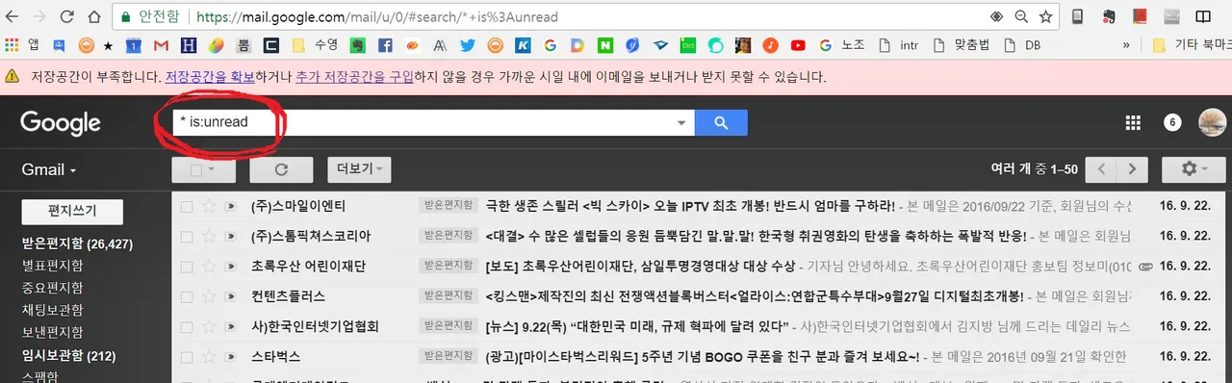Image resolution: width=1232 pixels, height=383 pixels.
Task: Open the settings gear dropdown
Action: (x=1193, y=169)
